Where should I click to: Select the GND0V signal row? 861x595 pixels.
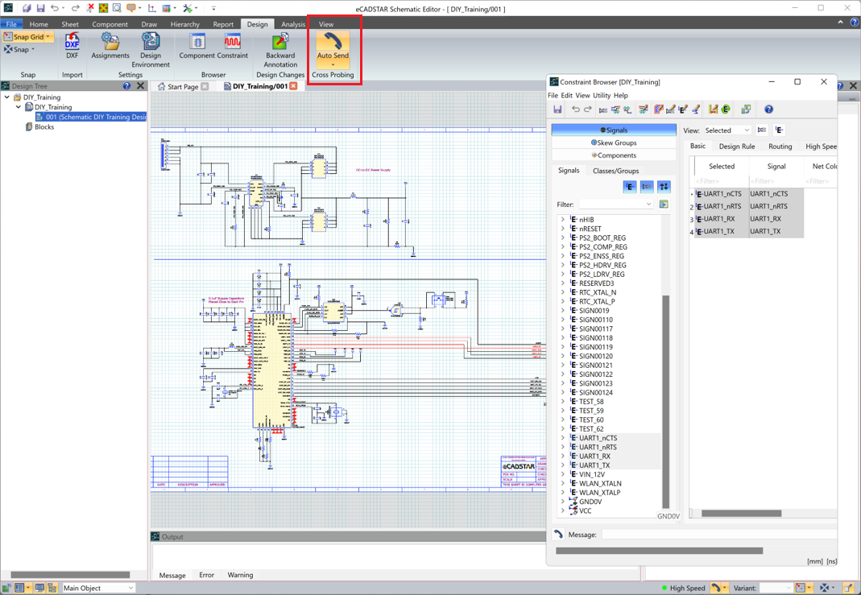click(590, 502)
